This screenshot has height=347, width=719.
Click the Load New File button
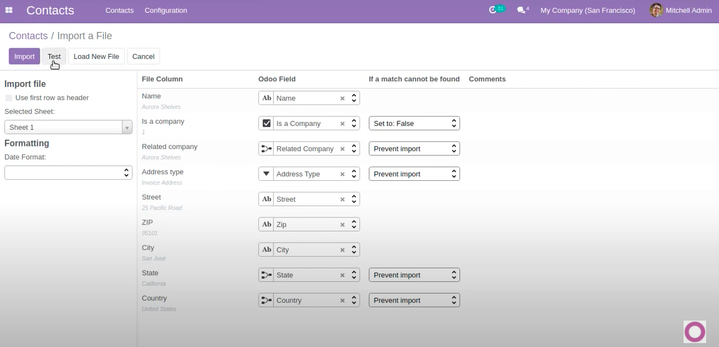point(96,56)
